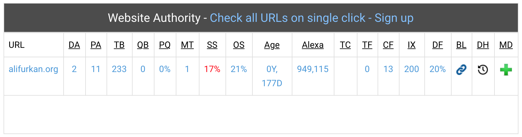Click the QB column header
The height and width of the screenshot is (137, 522).
(143, 45)
